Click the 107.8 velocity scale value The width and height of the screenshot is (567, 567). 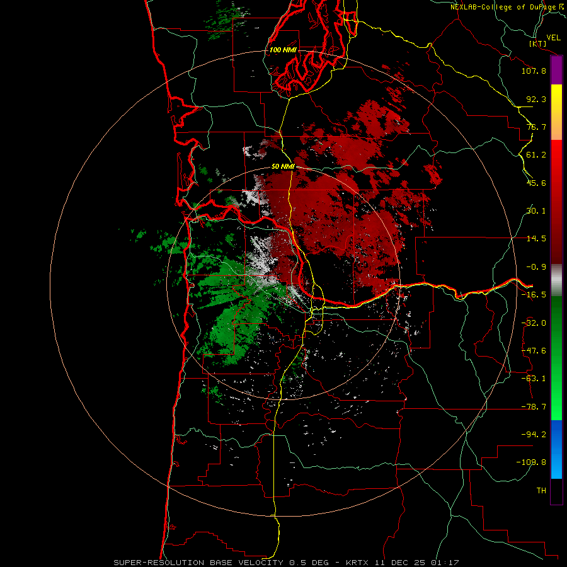pos(534,71)
